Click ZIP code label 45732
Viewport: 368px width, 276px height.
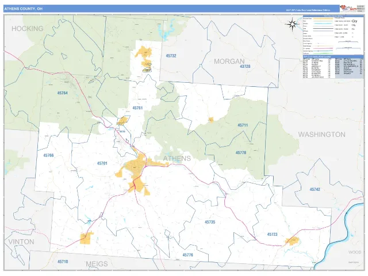point(171,56)
